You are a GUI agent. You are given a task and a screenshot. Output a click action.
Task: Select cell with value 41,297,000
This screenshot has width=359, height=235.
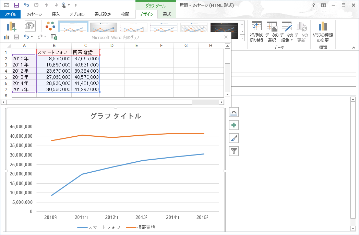tap(86, 89)
